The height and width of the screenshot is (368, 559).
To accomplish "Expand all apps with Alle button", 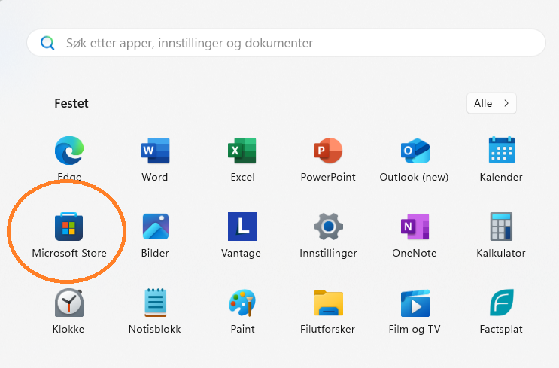I will [x=491, y=103].
